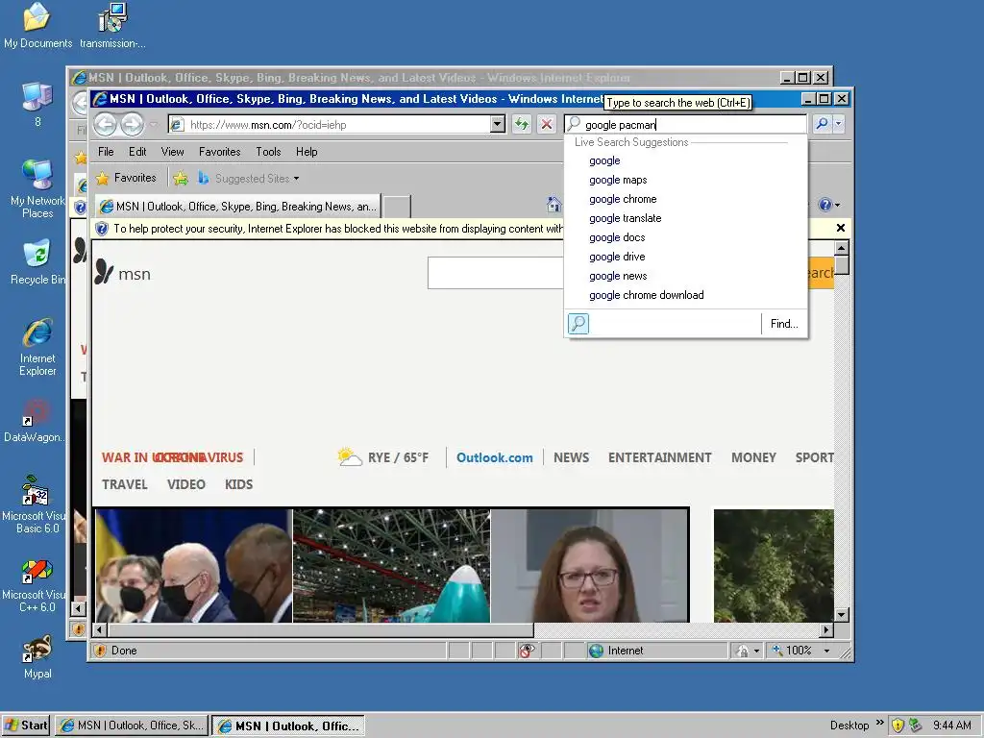Open the MONEY navigation link
This screenshot has height=738, width=984.
tap(753, 457)
